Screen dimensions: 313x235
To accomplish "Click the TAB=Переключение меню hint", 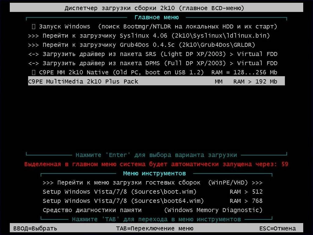I will (155, 228).
